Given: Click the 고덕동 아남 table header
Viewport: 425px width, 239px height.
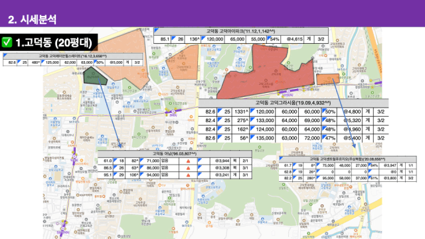Looking at the screenshot, I should (175, 153).
